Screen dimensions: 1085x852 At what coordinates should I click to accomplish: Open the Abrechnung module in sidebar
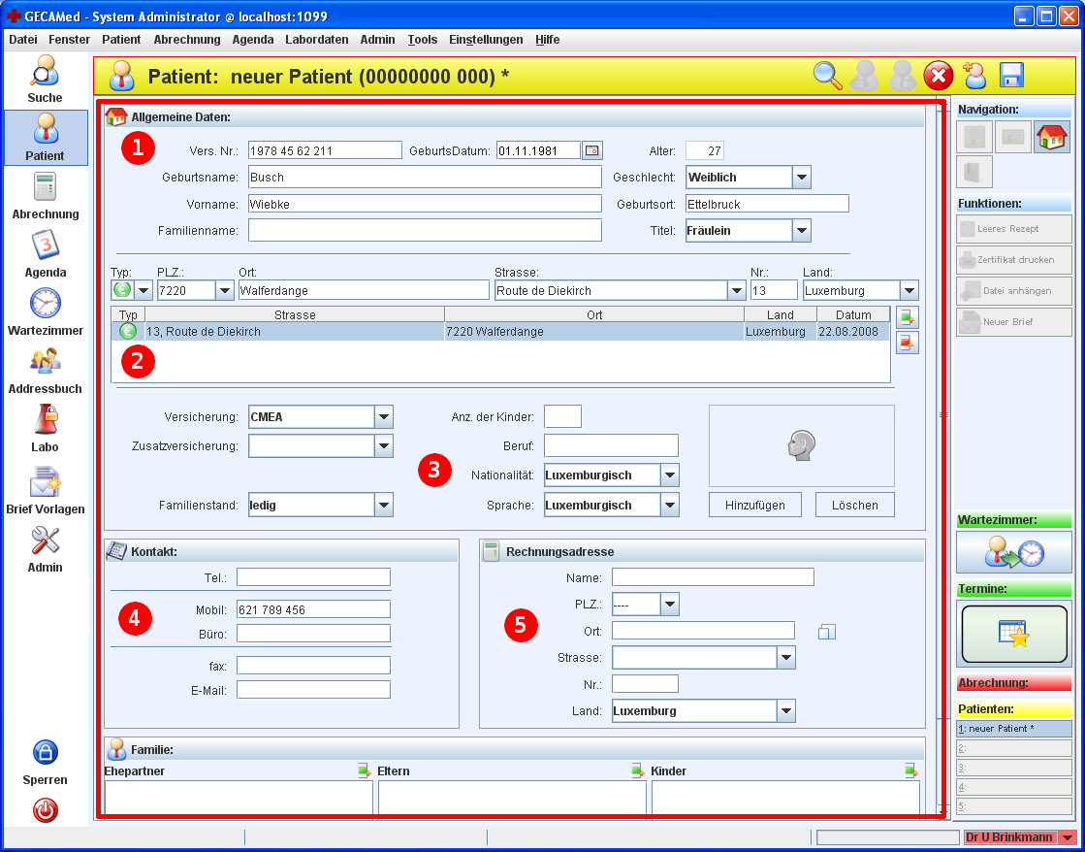[x=45, y=195]
